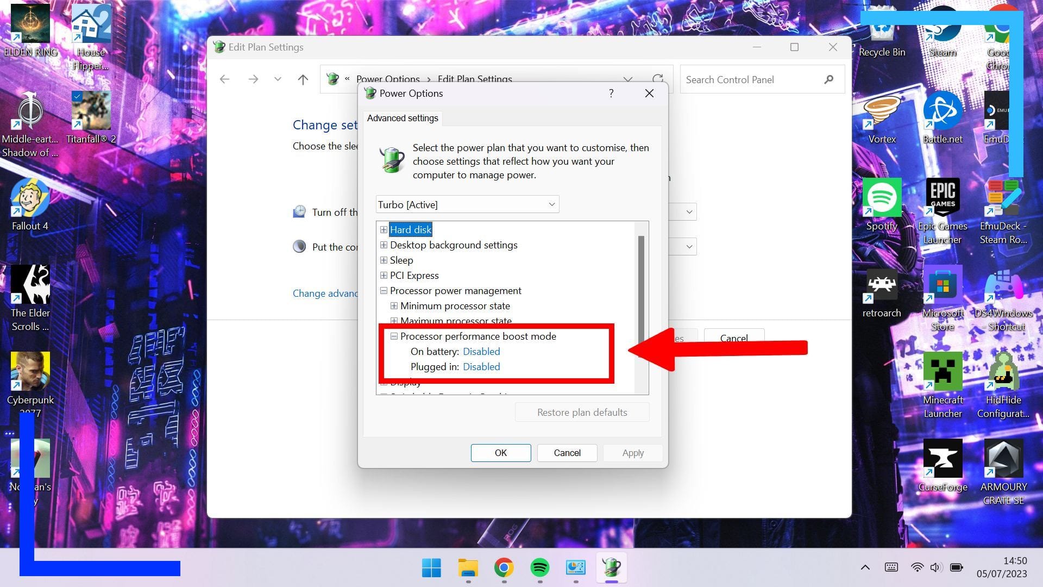Screen dimensions: 1043x587
Task: Launch the retroarch desktop shortcut
Action: click(881, 285)
